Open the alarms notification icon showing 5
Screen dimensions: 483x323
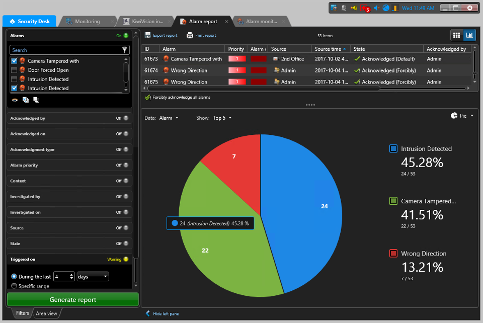click(363, 8)
